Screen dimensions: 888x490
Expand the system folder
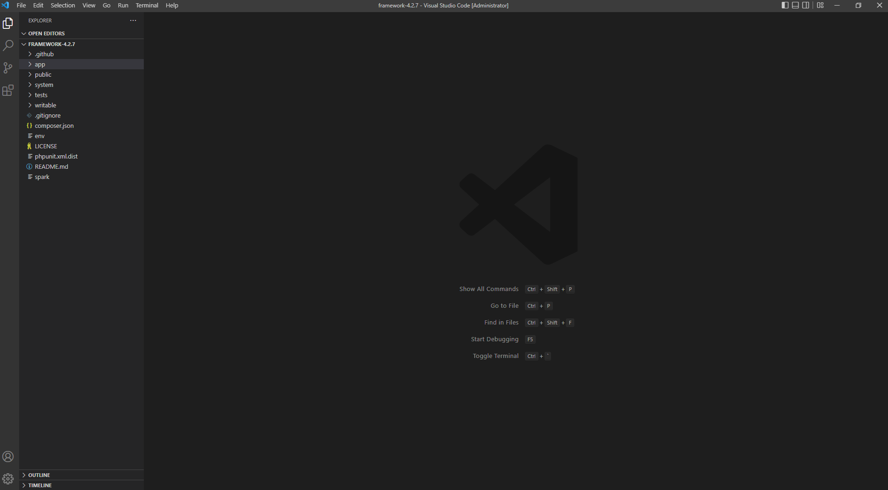(x=81, y=85)
